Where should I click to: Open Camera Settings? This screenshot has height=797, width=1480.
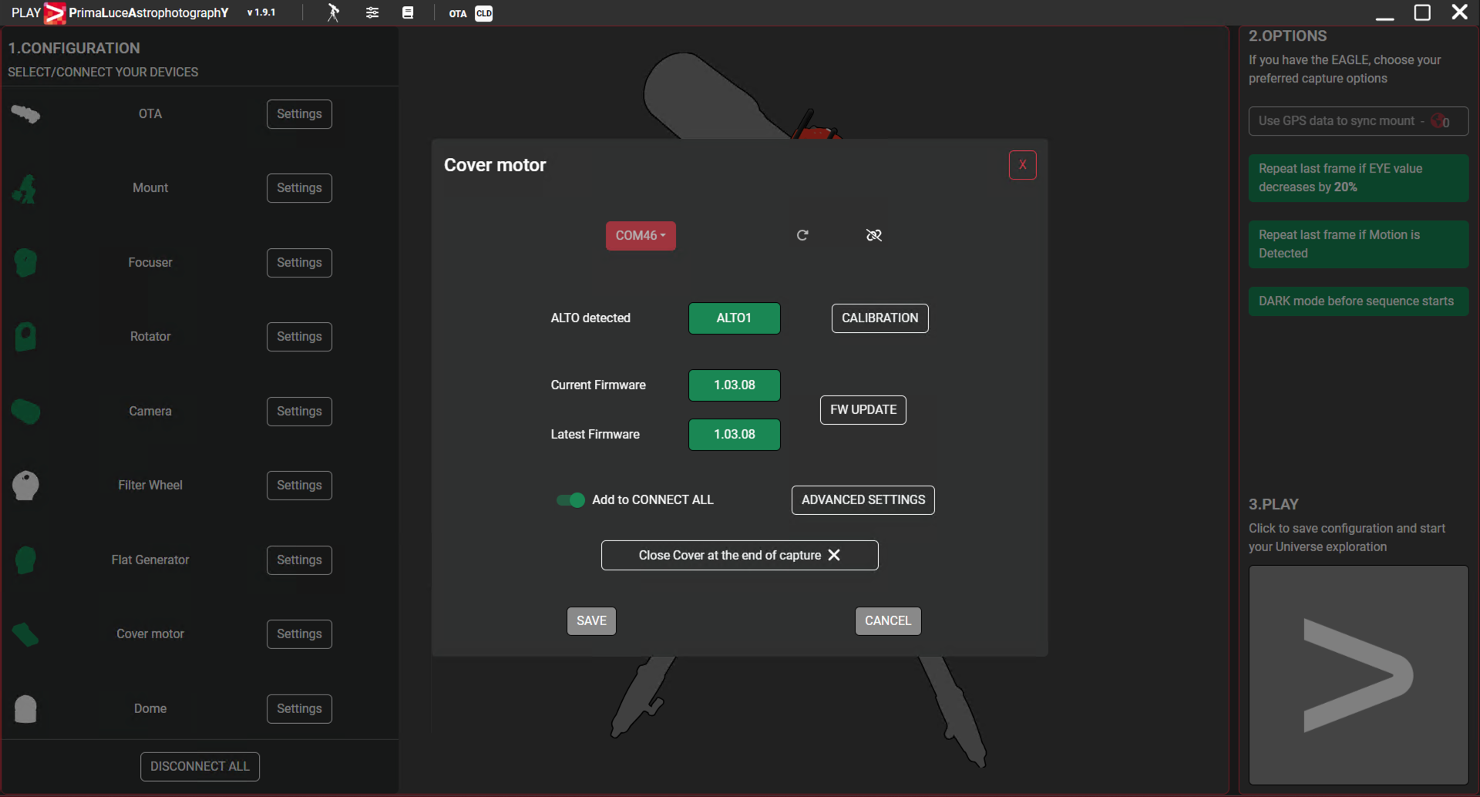click(x=299, y=412)
